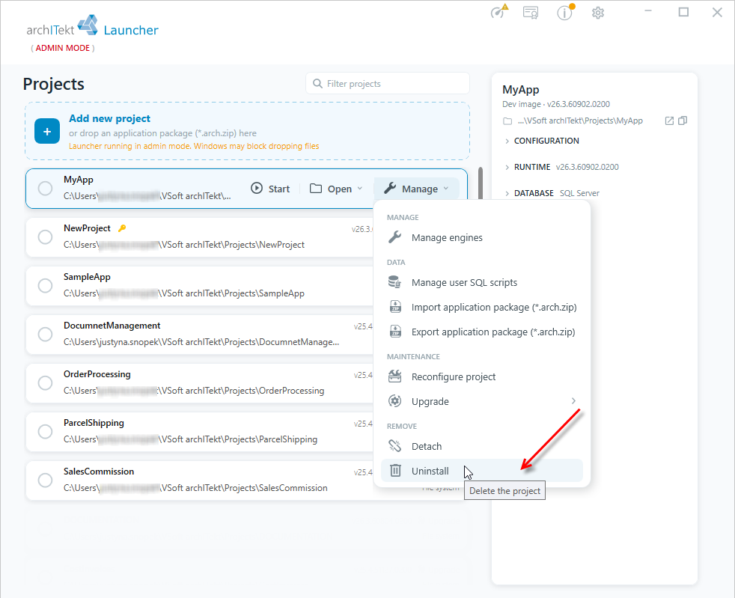Select the SampleApp radio button

coord(45,285)
